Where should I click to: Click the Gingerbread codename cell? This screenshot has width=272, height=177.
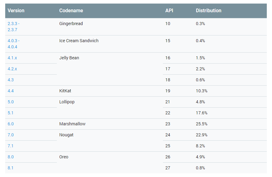tap(71, 24)
